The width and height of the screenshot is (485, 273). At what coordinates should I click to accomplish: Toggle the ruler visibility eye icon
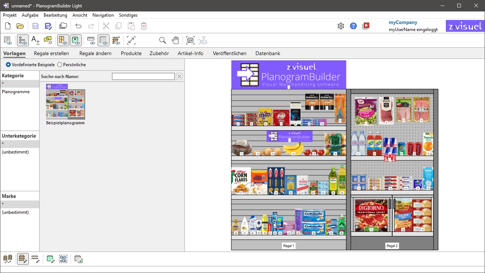click(91, 40)
